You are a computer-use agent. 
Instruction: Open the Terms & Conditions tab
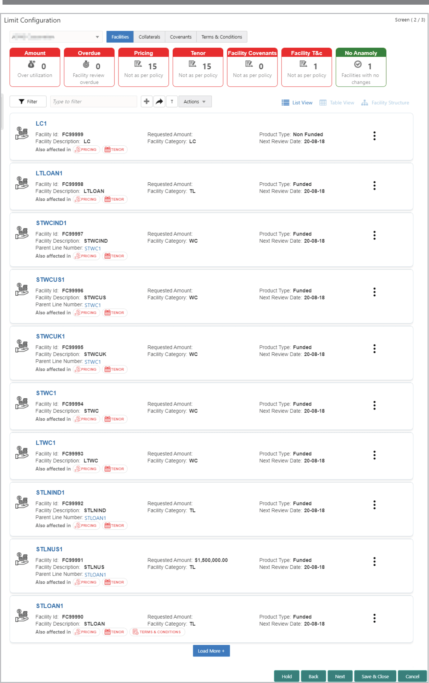[222, 37]
